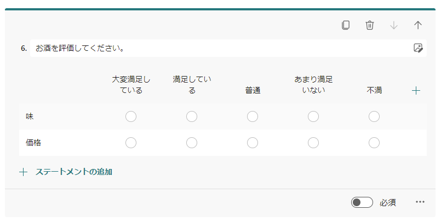The width and height of the screenshot is (441, 222).
Task: Select あまり満足いない for the 味 row
Action: click(313, 116)
